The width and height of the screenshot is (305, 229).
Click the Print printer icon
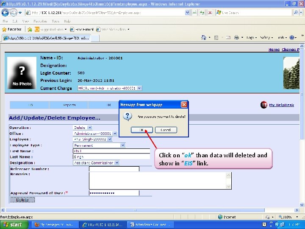click(x=236, y=37)
